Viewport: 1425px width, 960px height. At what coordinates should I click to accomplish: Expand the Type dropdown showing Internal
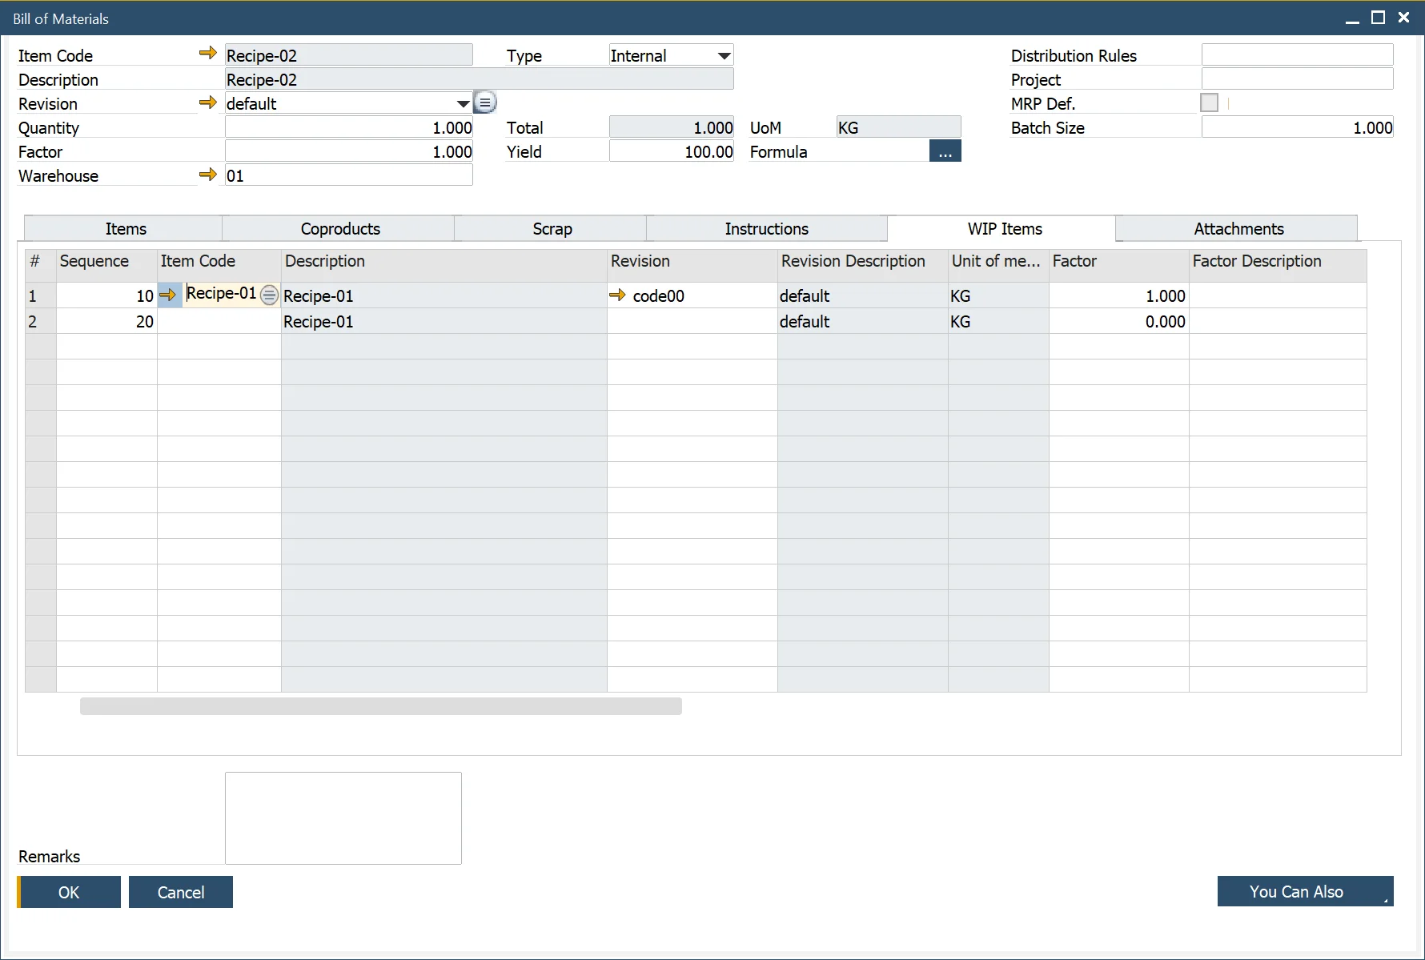724,56
